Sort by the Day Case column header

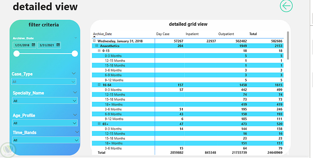[x=163, y=34]
